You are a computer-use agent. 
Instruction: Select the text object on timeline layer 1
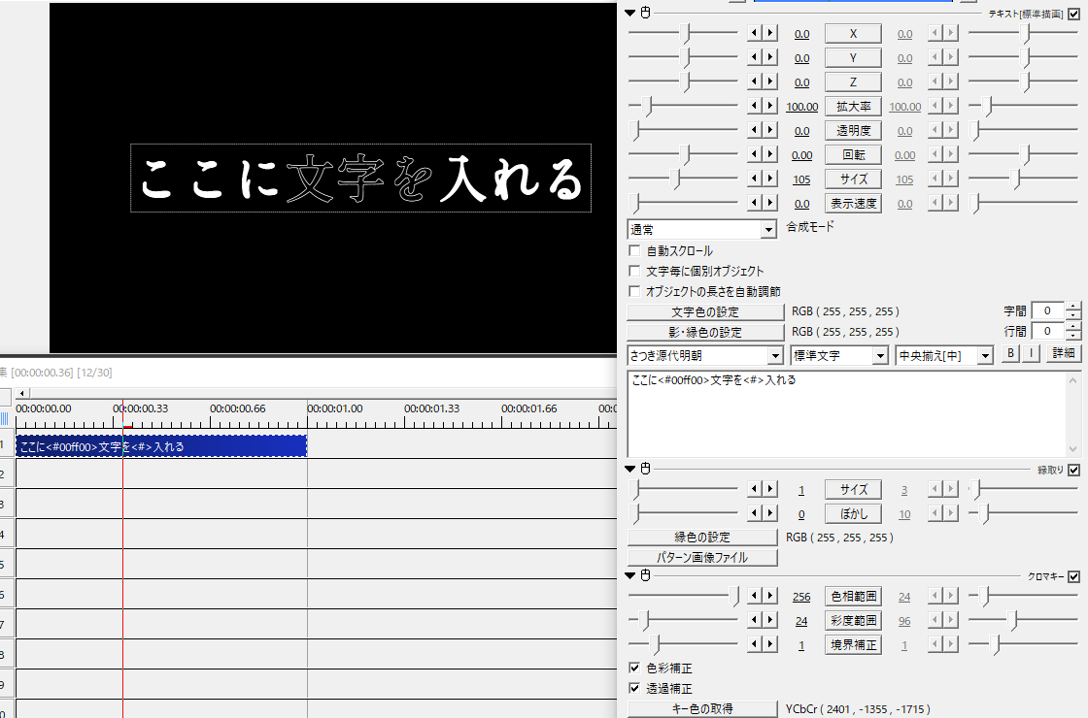point(161,446)
